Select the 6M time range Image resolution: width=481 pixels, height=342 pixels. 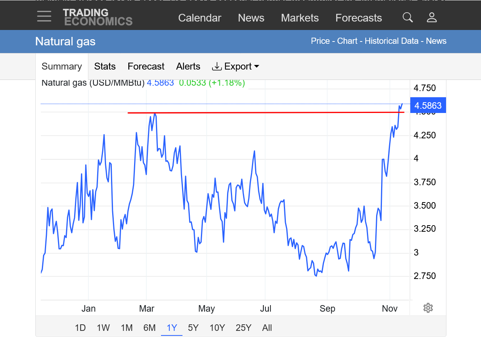[149, 328]
